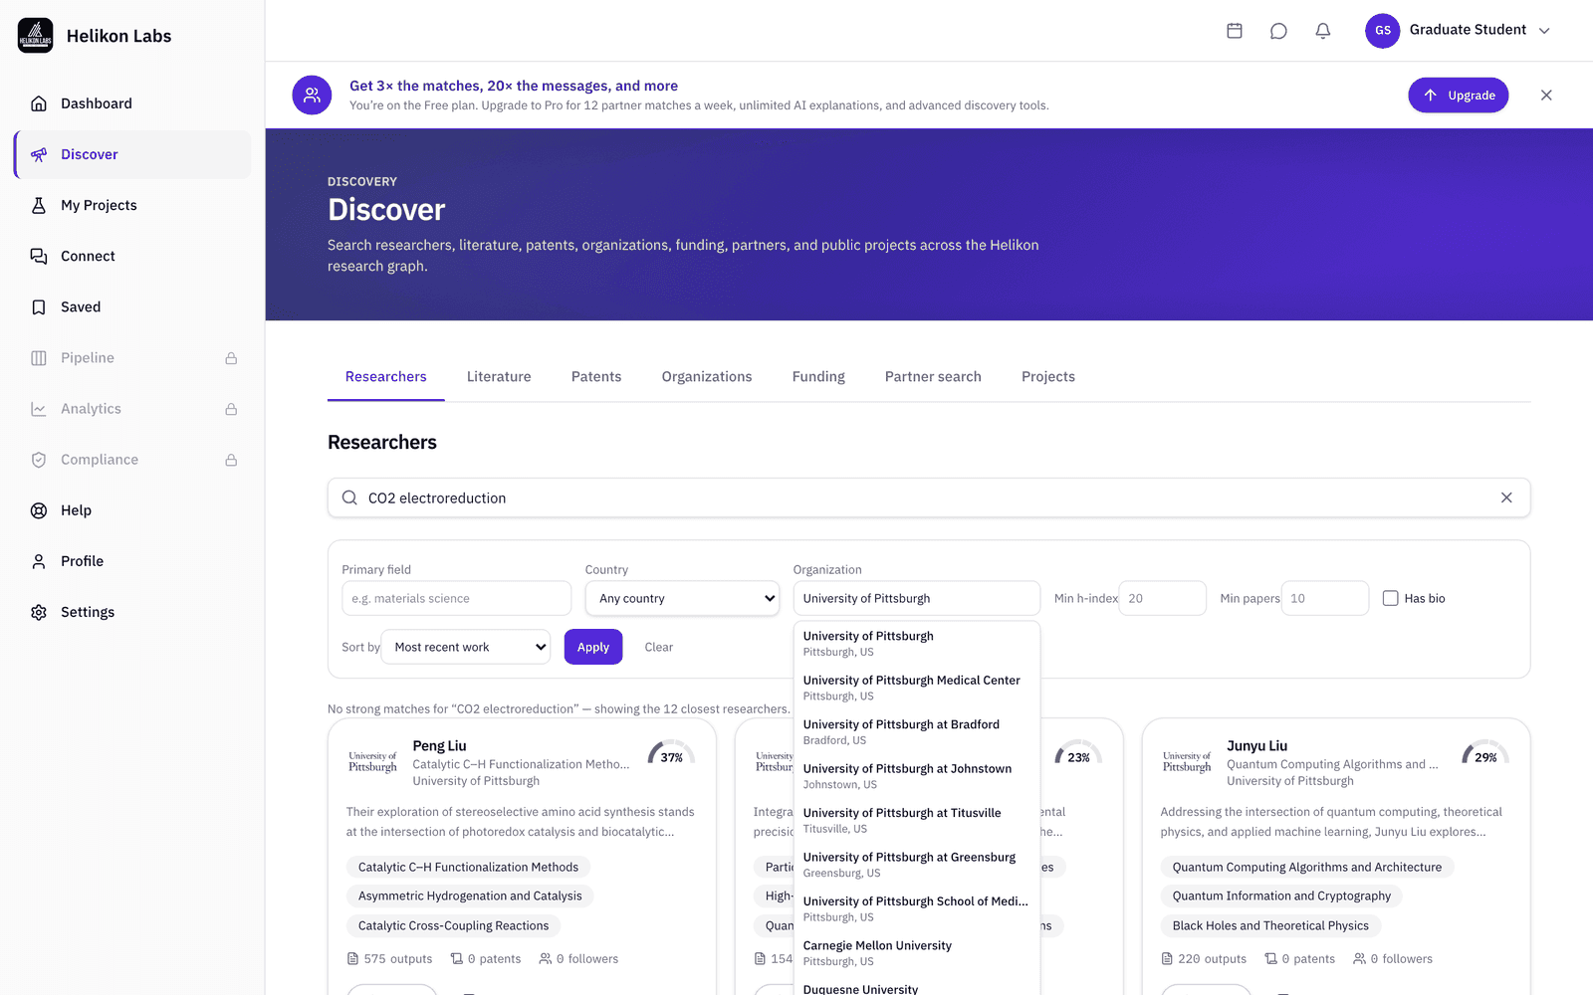Click the Apply filters button
This screenshot has width=1593, height=995.
click(593, 647)
